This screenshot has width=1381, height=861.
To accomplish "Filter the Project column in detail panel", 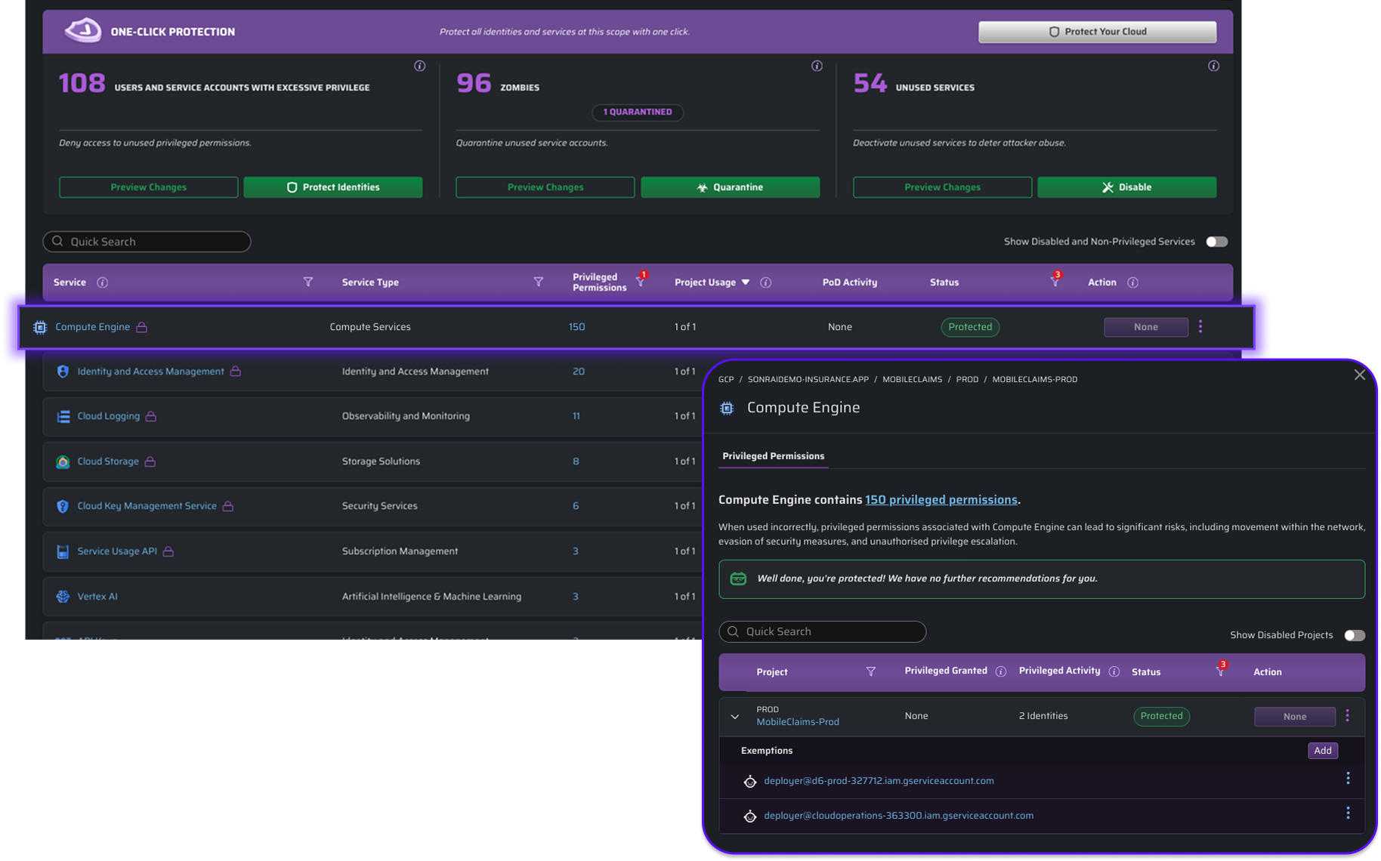I will [x=871, y=671].
